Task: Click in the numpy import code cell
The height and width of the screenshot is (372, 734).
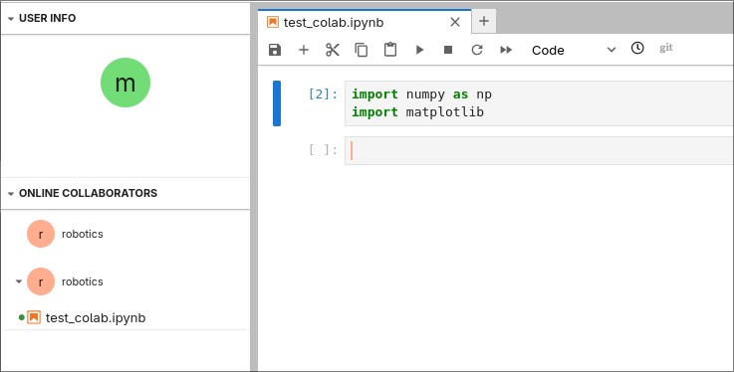Action: (539, 103)
